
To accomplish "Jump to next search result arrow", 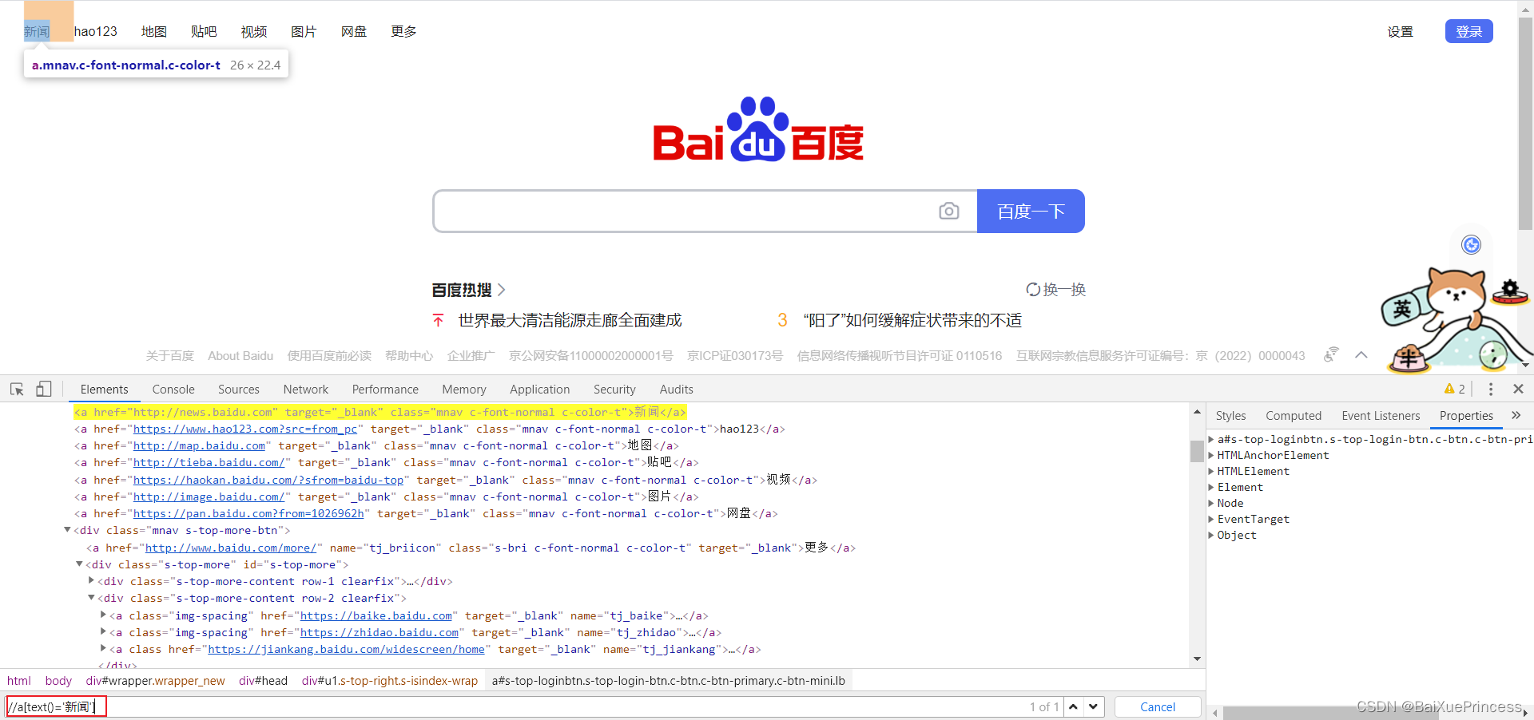I will pyautogui.click(x=1094, y=706).
